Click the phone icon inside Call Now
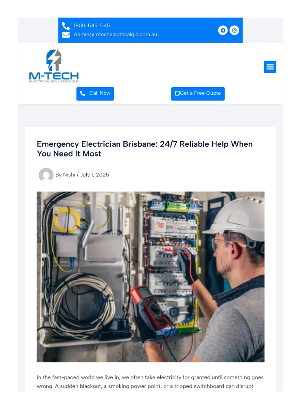This screenshot has width=293, height=414. [83, 94]
